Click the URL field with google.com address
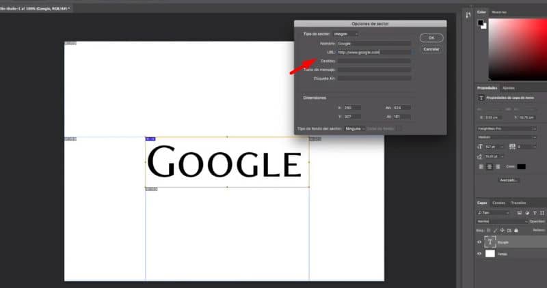The width and height of the screenshot is (547, 288). (374, 53)
